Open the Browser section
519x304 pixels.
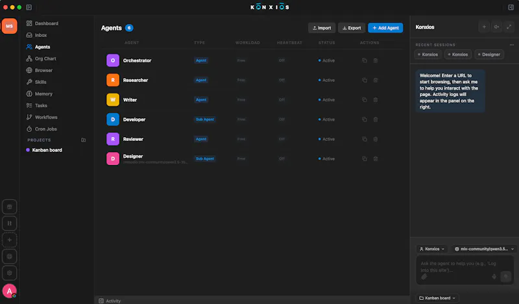(40, 70)
